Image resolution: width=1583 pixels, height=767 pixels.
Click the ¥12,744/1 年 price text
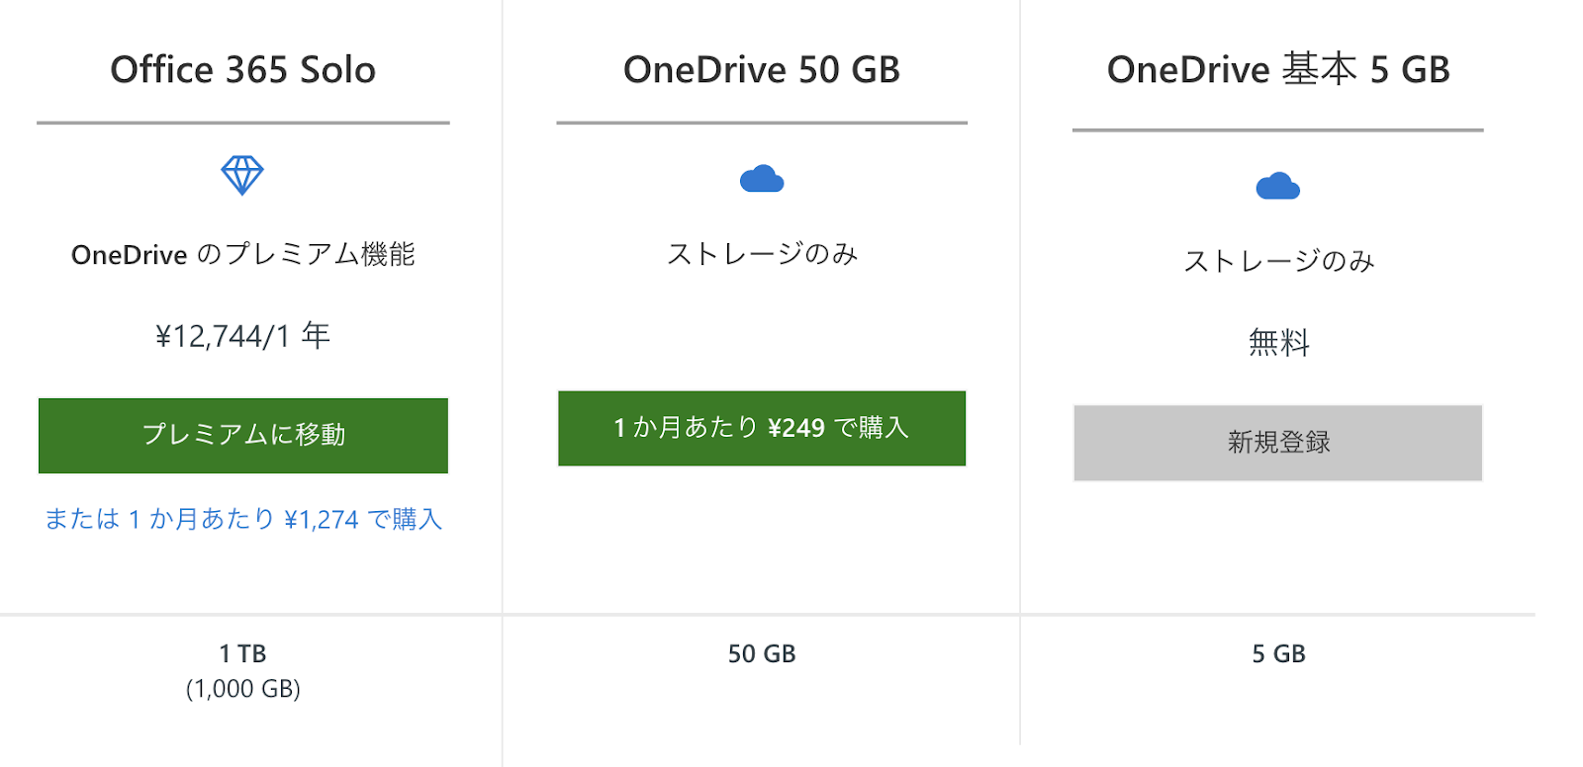[243, 336]
